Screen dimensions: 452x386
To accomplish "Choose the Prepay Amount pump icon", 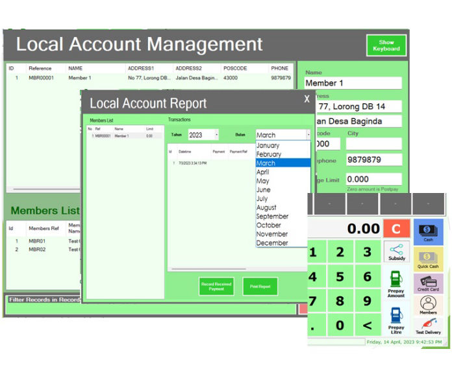I will point(396,283).
